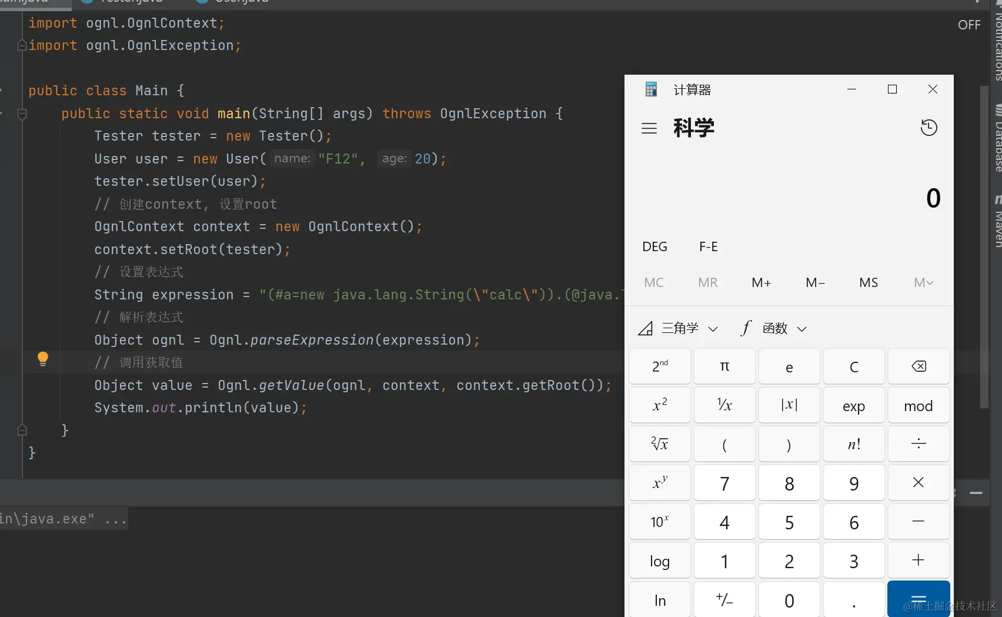
Task: Click the 10 to the x key
Action: [x=660, y=522]
